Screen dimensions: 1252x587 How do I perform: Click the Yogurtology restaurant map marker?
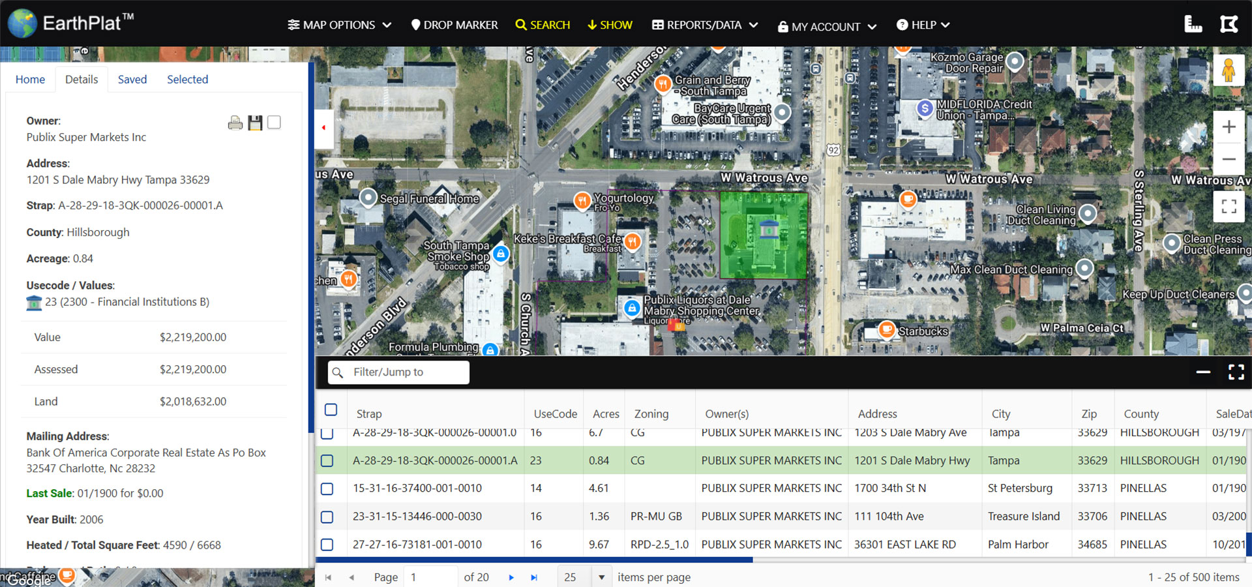pos(582,200)
